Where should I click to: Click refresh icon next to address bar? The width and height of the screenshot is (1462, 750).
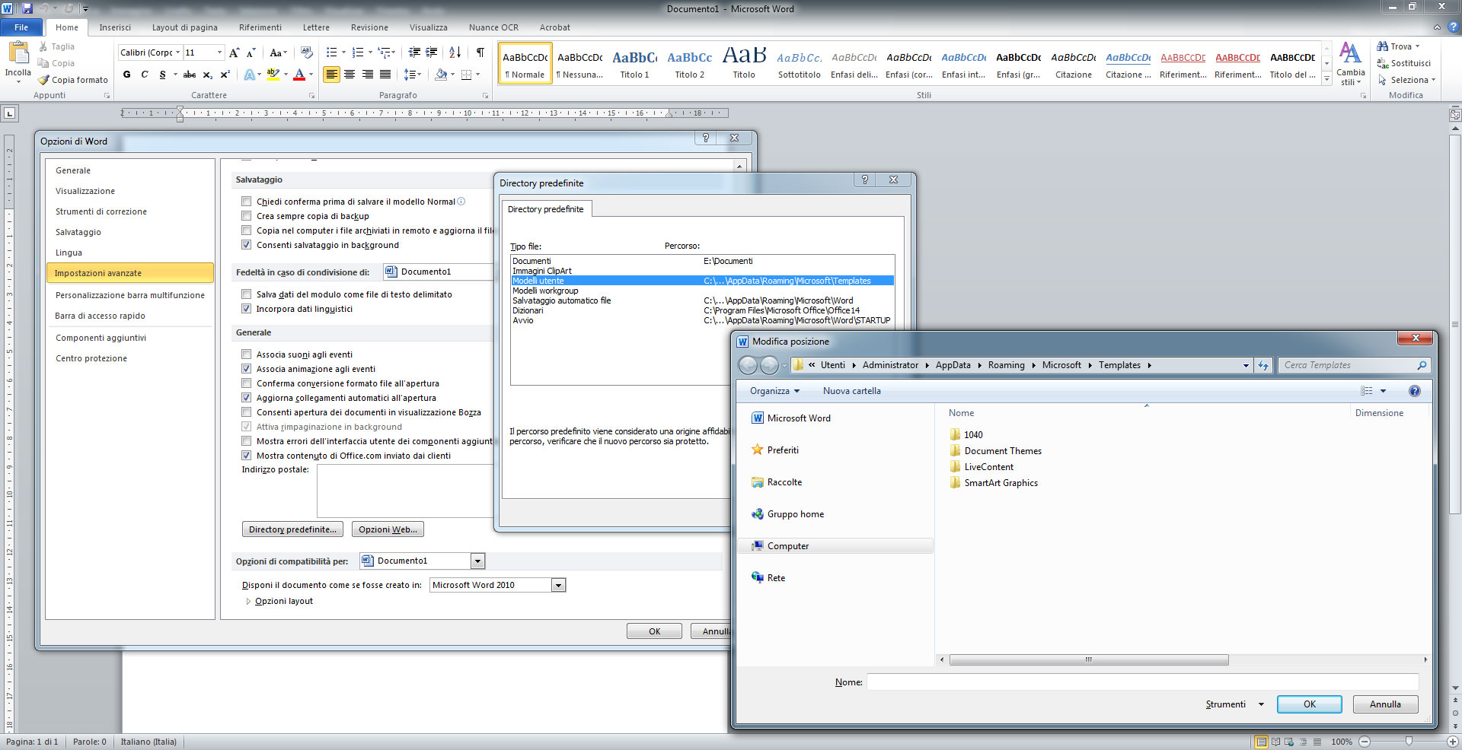(x=1263, y=365)
